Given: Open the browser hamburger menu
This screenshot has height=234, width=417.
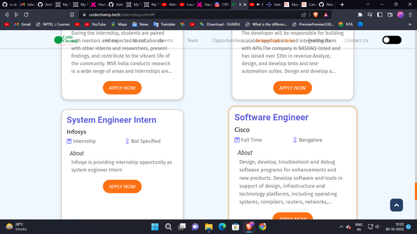Looking at the screenshot, I should (x=410, y=15).
